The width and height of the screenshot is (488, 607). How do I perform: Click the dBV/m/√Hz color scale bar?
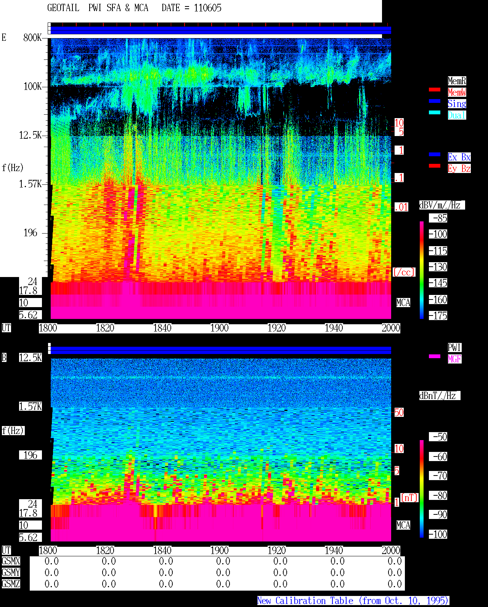tap(422, 270)
